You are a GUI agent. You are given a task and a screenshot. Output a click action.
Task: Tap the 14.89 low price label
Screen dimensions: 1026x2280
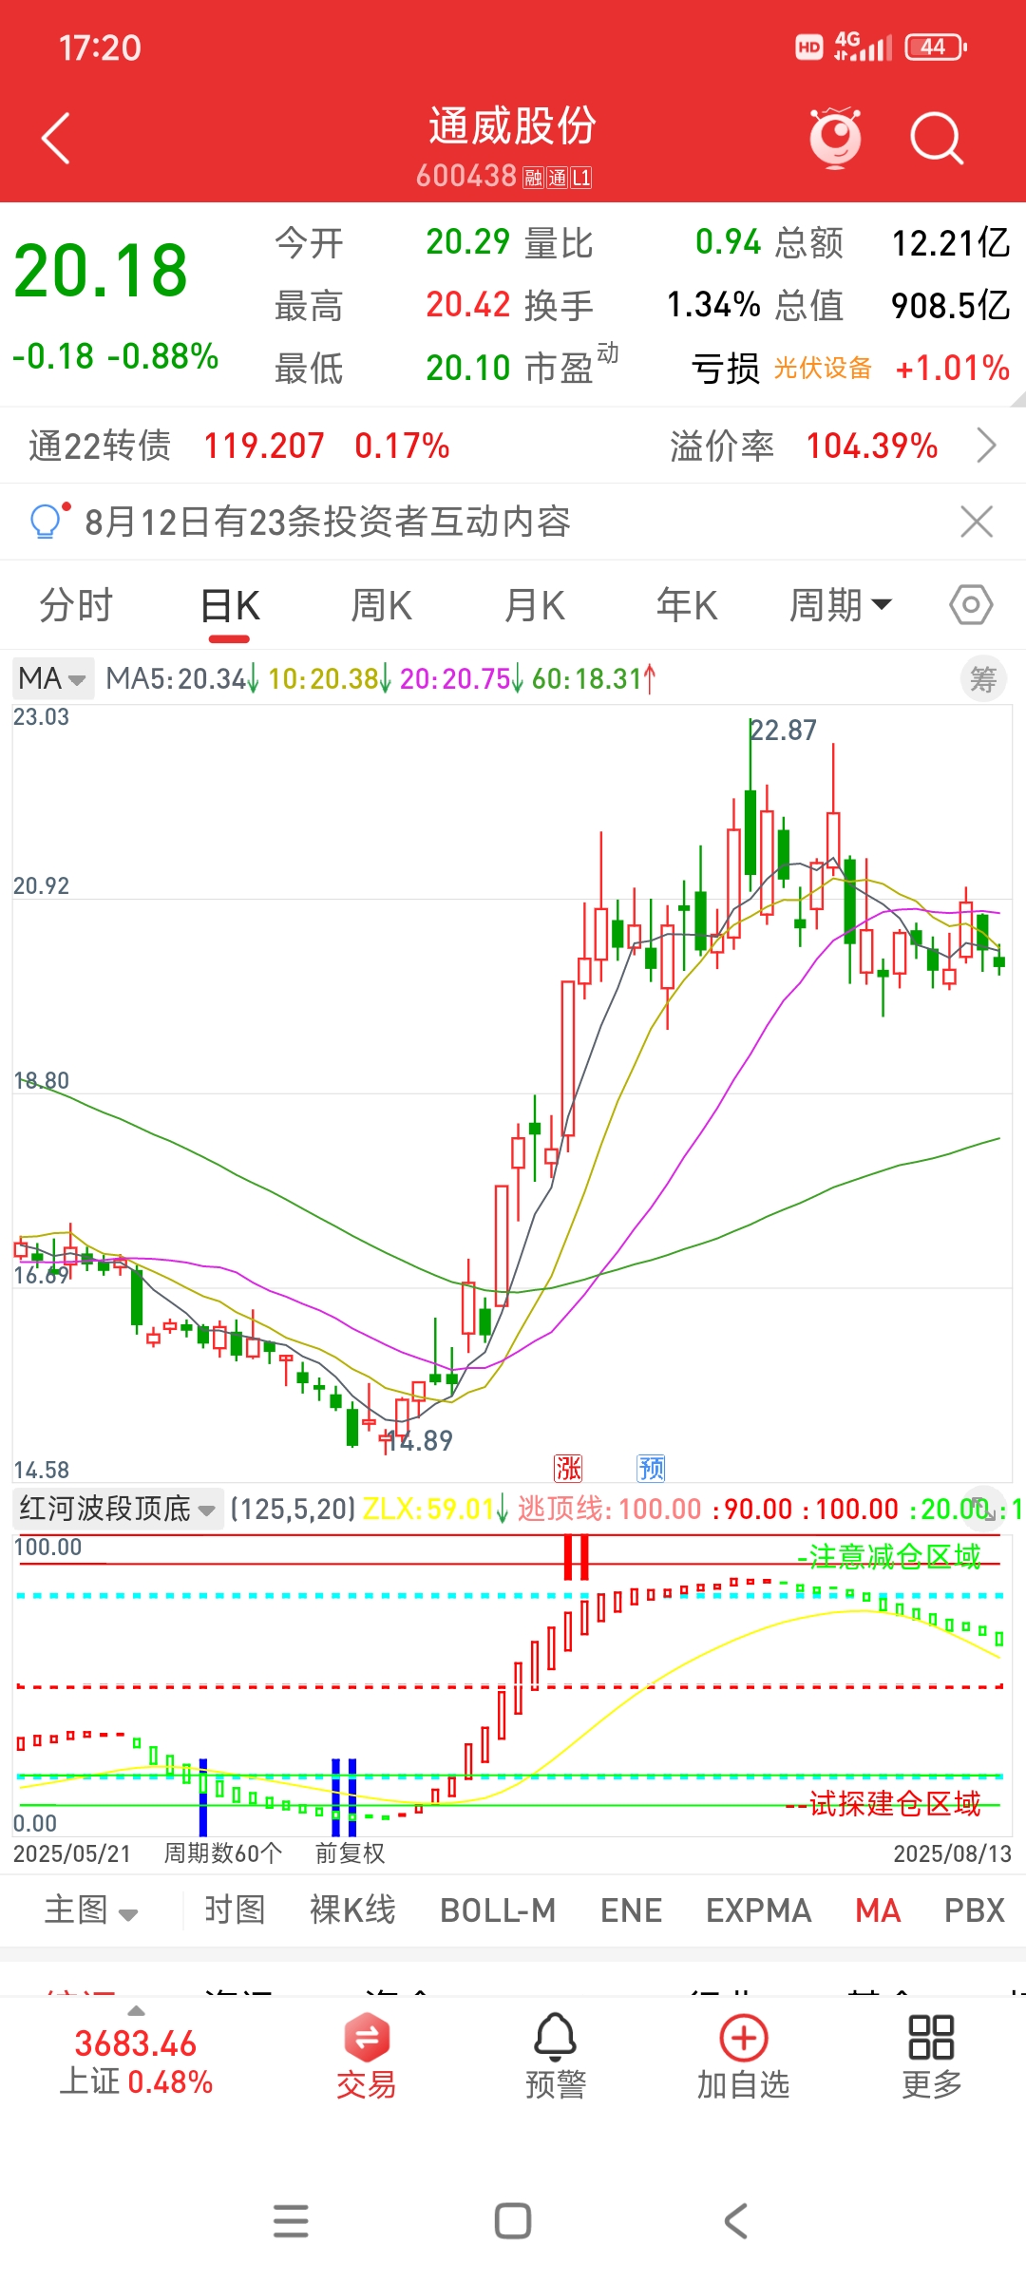point(419,1440)
